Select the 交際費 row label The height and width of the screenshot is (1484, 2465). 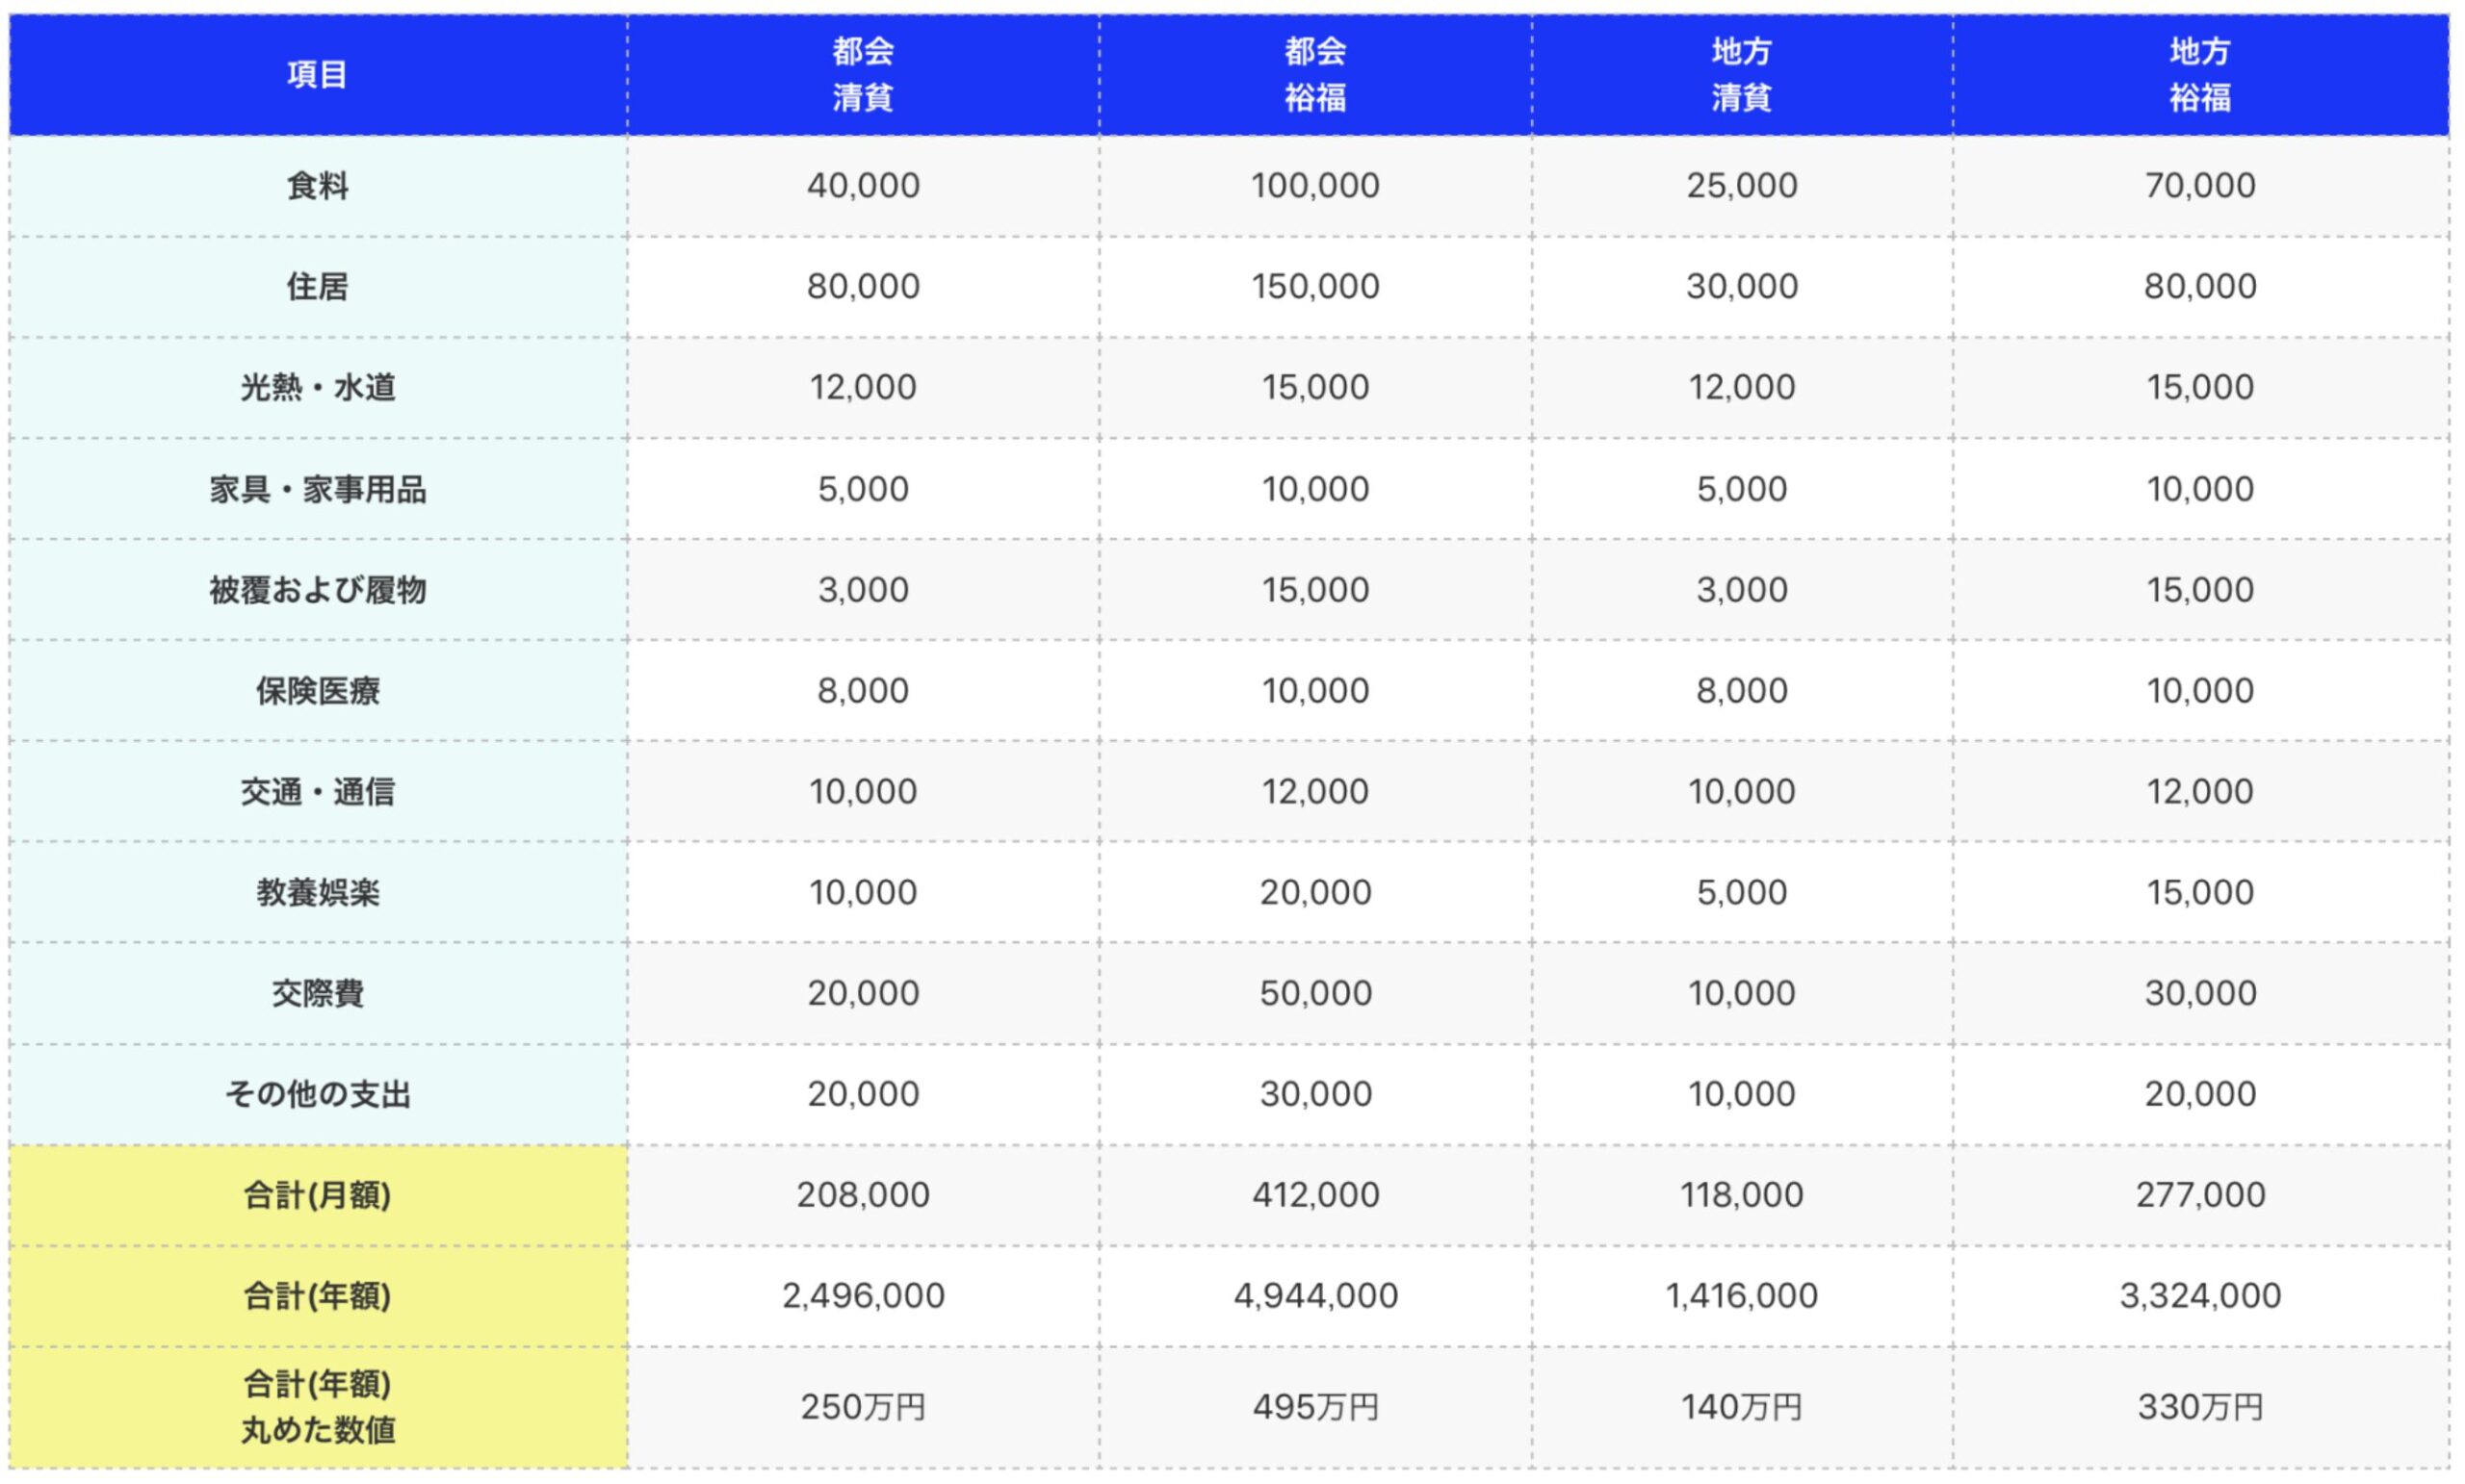[317, 993]
